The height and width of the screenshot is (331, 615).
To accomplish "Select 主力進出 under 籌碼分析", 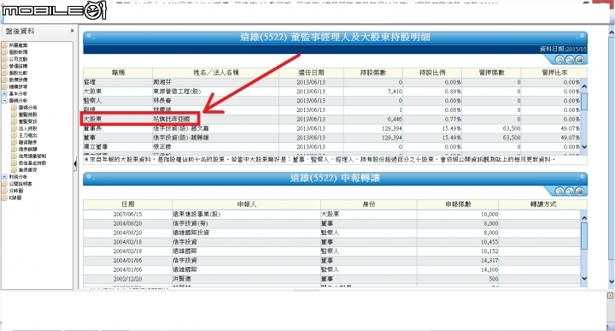I will 27,135.
